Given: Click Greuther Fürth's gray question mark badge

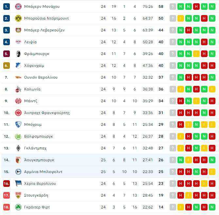Looking at the screenshot, I should [x=173, y=207].
